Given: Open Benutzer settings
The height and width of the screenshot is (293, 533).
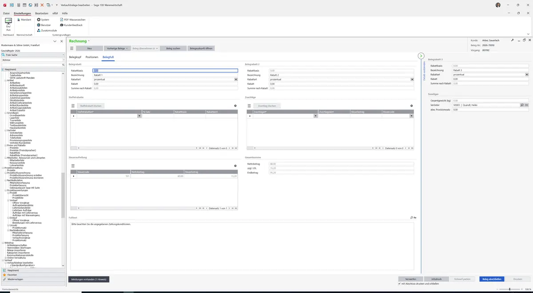Looking at the screenshot, I should pyautogui.click(x=44, y=25).
